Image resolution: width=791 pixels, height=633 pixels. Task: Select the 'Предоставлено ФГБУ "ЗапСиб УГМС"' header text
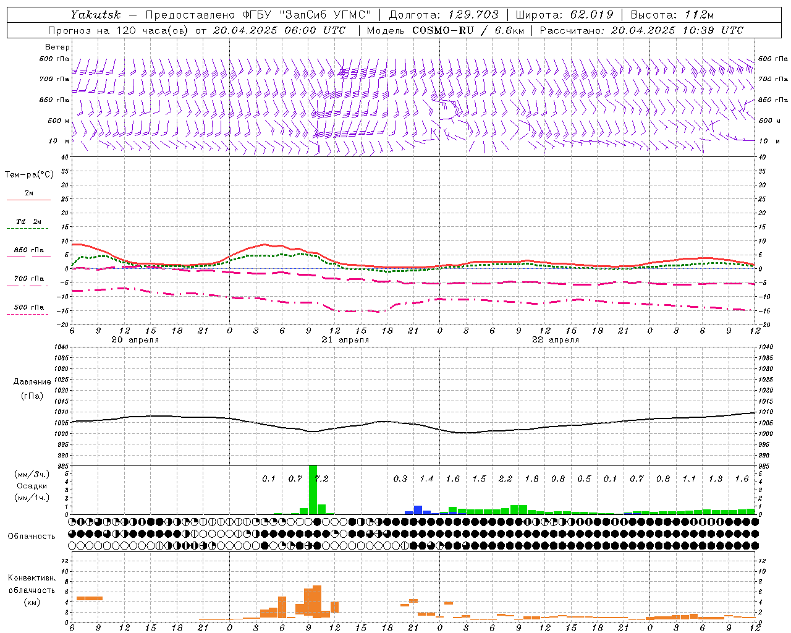pos(258,15)
